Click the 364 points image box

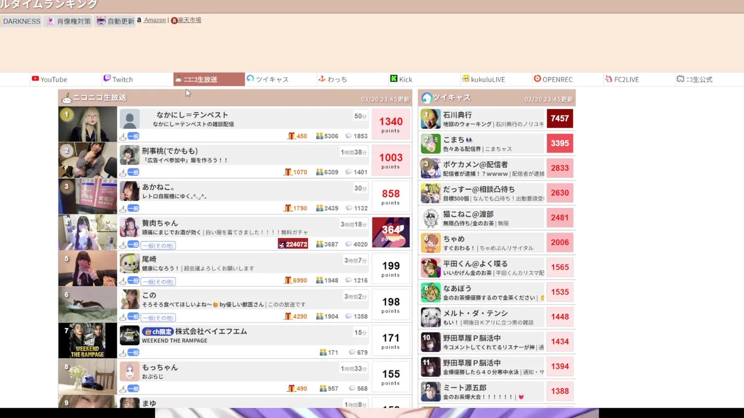(x=391, y=232)
